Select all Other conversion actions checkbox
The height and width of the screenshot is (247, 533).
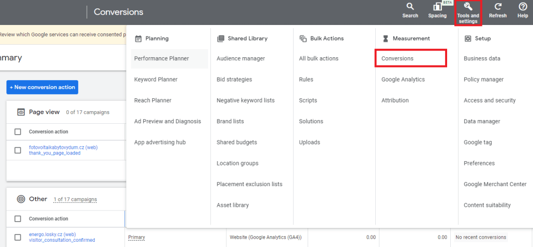click(18, 219)
